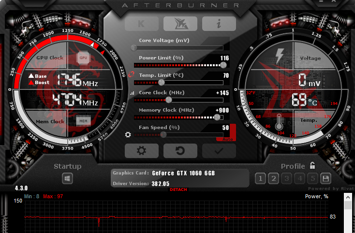
Task: Click the 0 mV voltage readout
Action: pyautogui.click(x=309, y=80)
